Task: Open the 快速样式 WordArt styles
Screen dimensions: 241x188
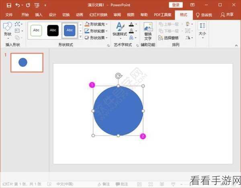Action: 120,30
